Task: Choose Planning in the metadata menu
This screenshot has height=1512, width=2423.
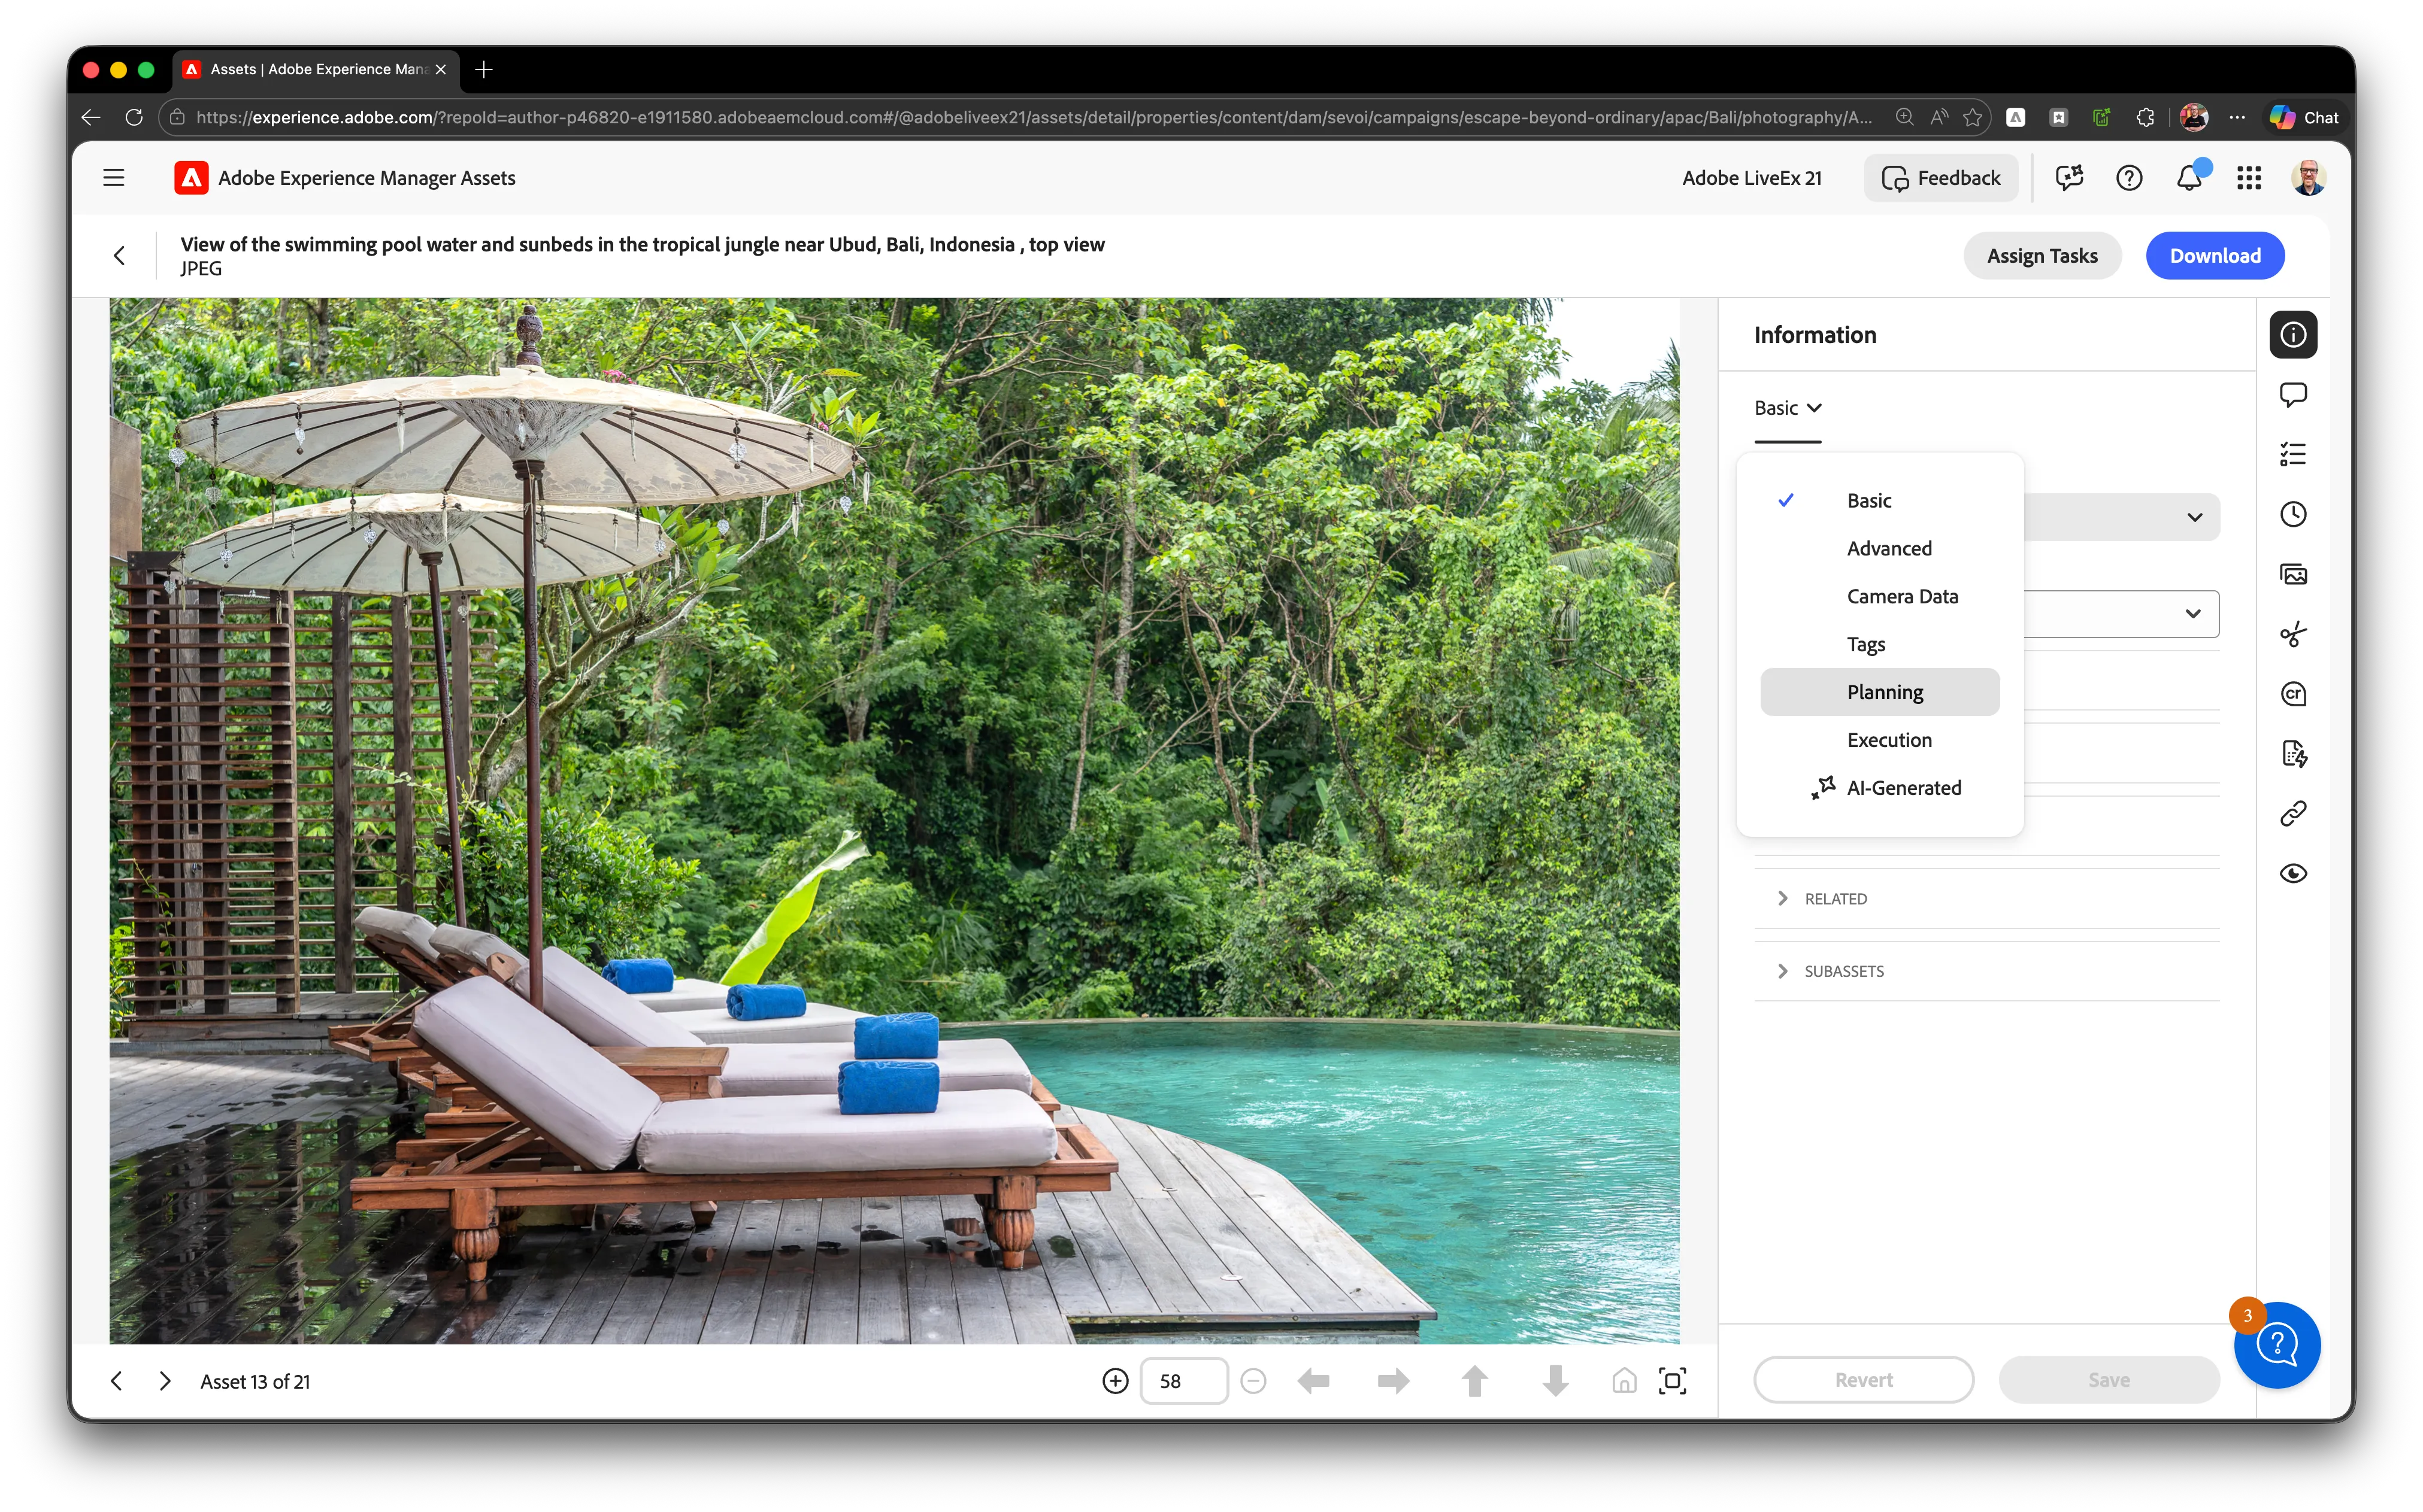Action: pos(1880,692)
